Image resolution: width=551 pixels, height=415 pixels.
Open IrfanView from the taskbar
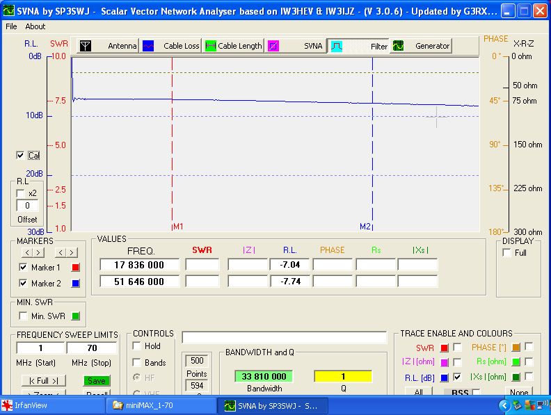point(29,405)
